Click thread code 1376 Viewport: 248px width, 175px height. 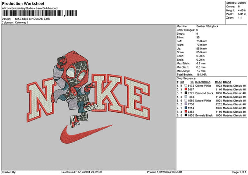(x=219, y=108)
